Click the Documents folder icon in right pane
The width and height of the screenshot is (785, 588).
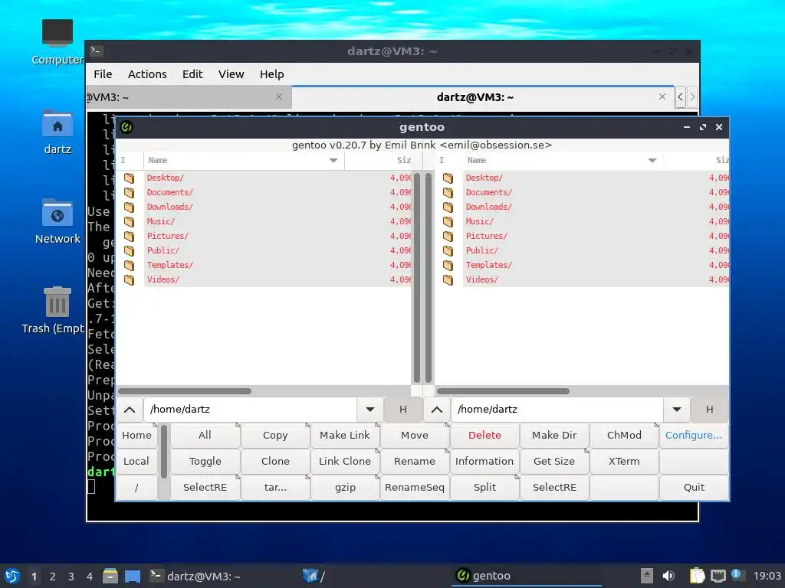tap(448, 192)
